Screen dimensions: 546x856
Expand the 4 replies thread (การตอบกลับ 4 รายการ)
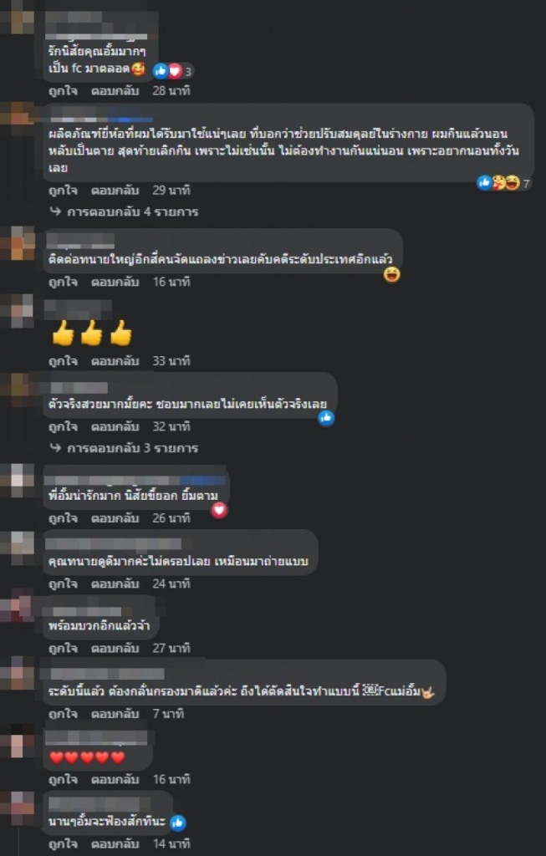[x=124, y=211]
